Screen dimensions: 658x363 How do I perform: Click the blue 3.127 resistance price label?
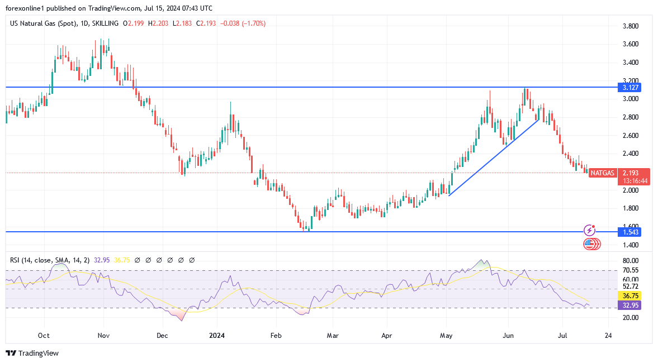click(631, 88)
